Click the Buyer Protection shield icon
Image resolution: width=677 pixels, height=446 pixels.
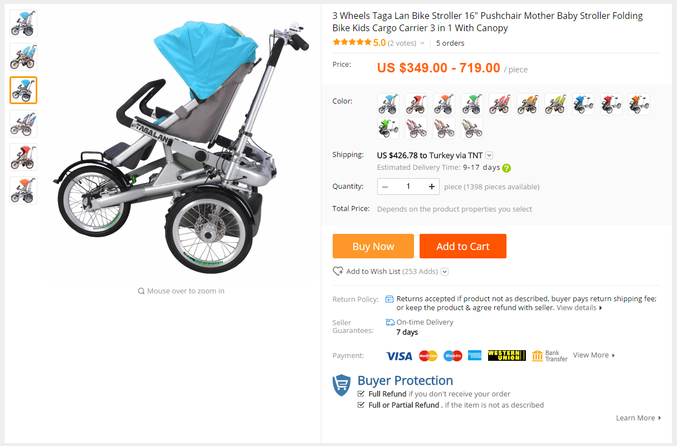point(342,385)
